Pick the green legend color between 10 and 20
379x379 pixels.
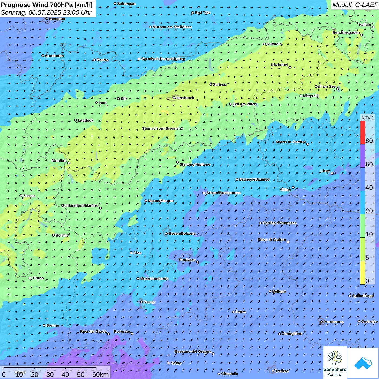362,226
